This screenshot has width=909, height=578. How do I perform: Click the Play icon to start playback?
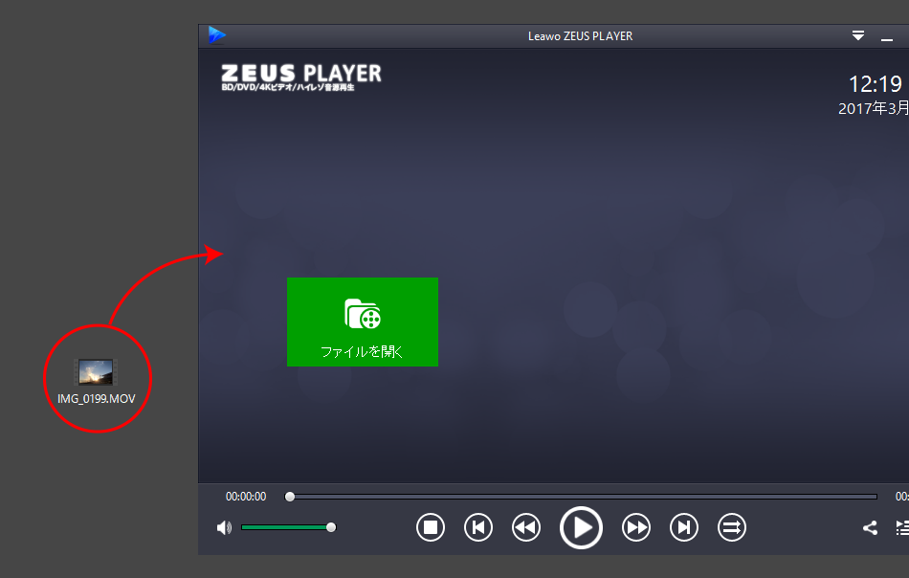pos(581,527)
